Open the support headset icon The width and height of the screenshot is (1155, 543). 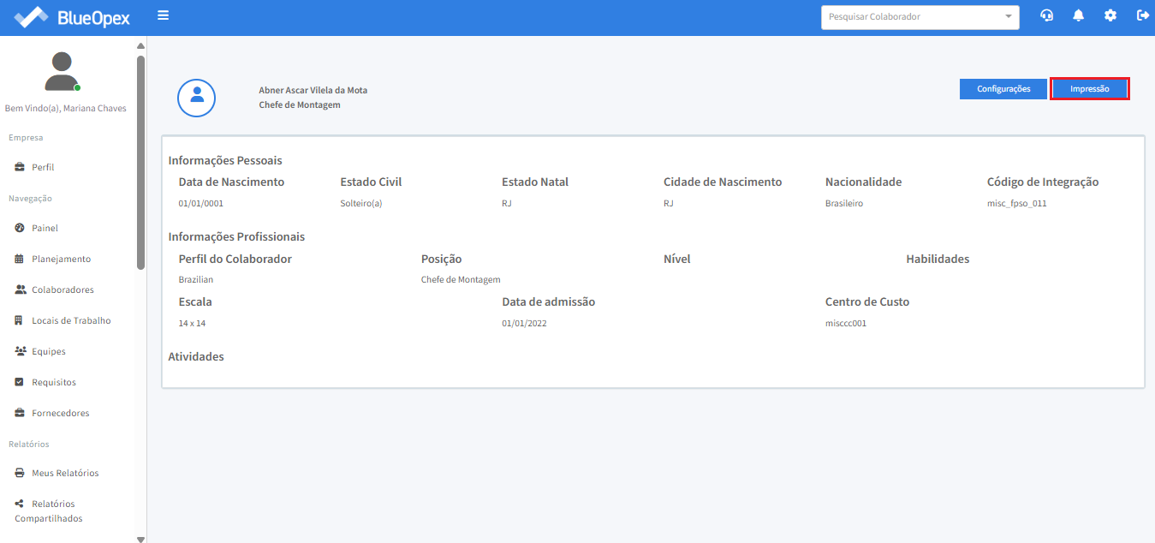pos(1046,15)
